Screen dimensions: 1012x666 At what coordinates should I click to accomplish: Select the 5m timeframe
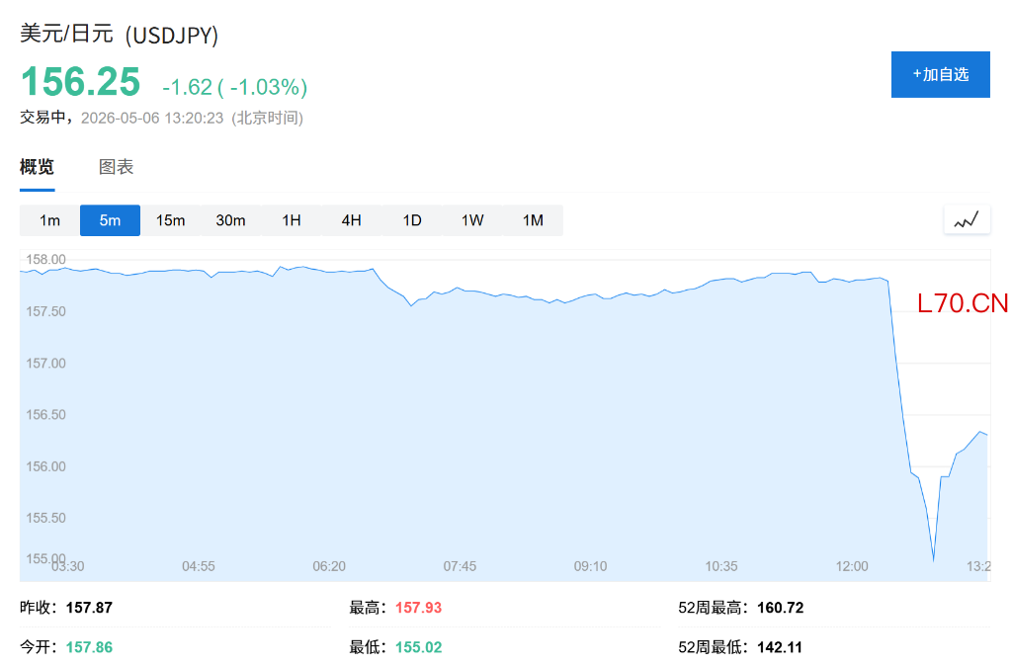pos(110,220)
